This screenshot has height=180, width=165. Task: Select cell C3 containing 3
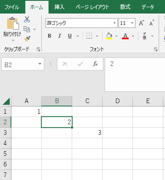[x=87, y=133]
